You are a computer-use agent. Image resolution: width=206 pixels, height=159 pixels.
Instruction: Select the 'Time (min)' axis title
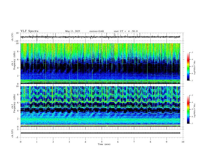104,144
